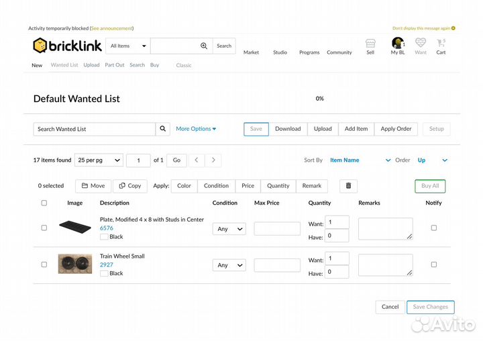Click the trash delete icon
The height and width of the screenshot is (341, 483).
(348, 186)
